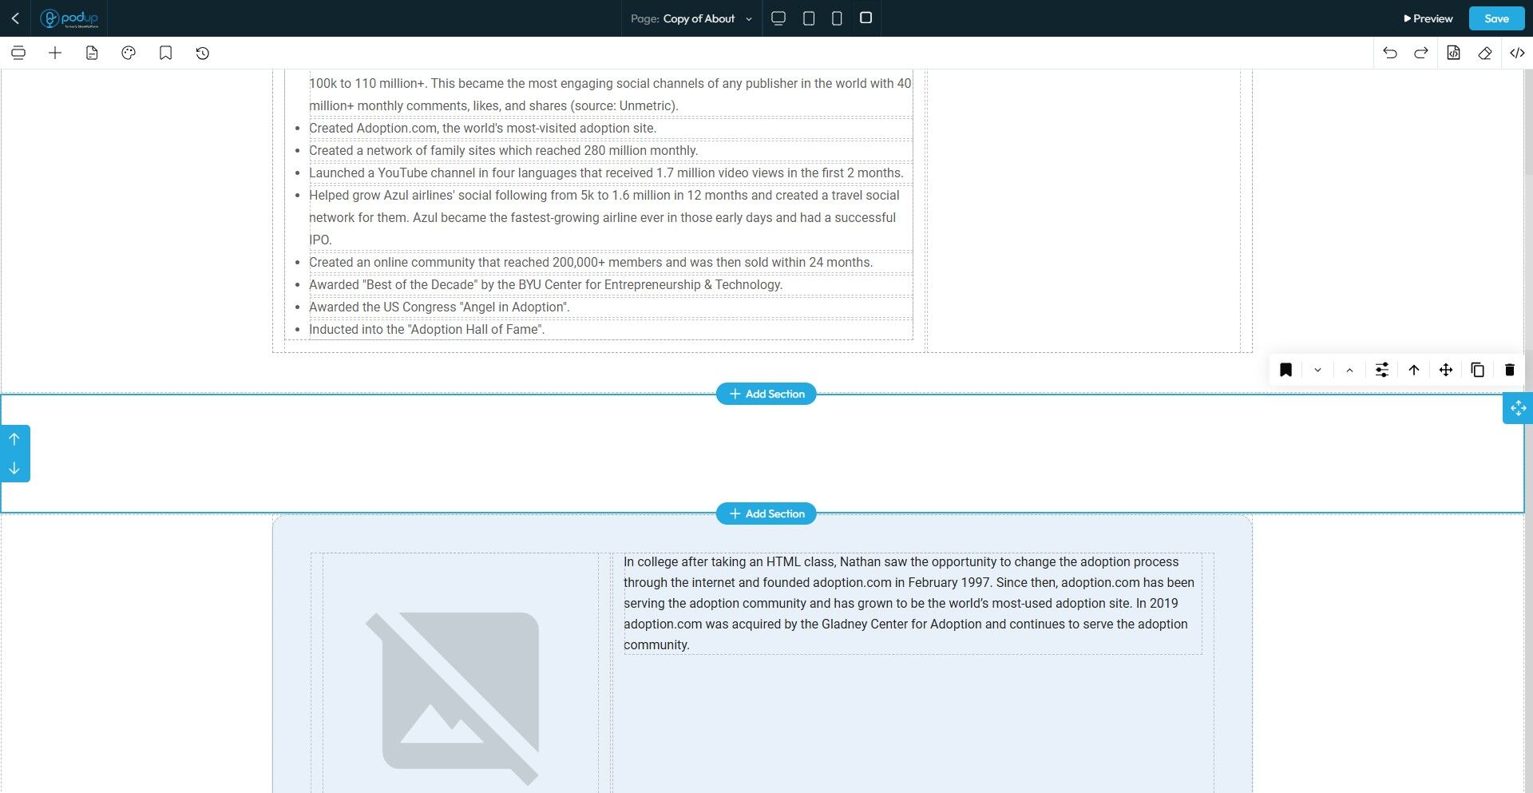Open the page file code icon
The width and height of the screenshot is (1533, 793).
point(1453,53)
